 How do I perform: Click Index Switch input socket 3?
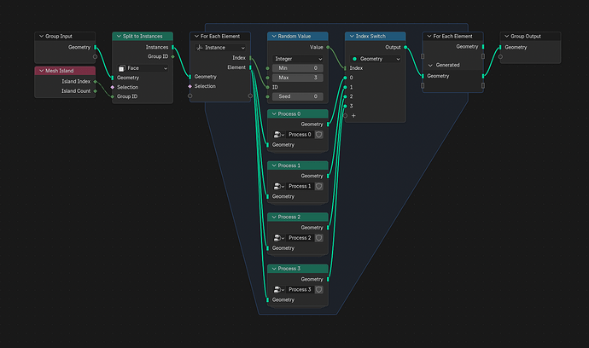345,107
